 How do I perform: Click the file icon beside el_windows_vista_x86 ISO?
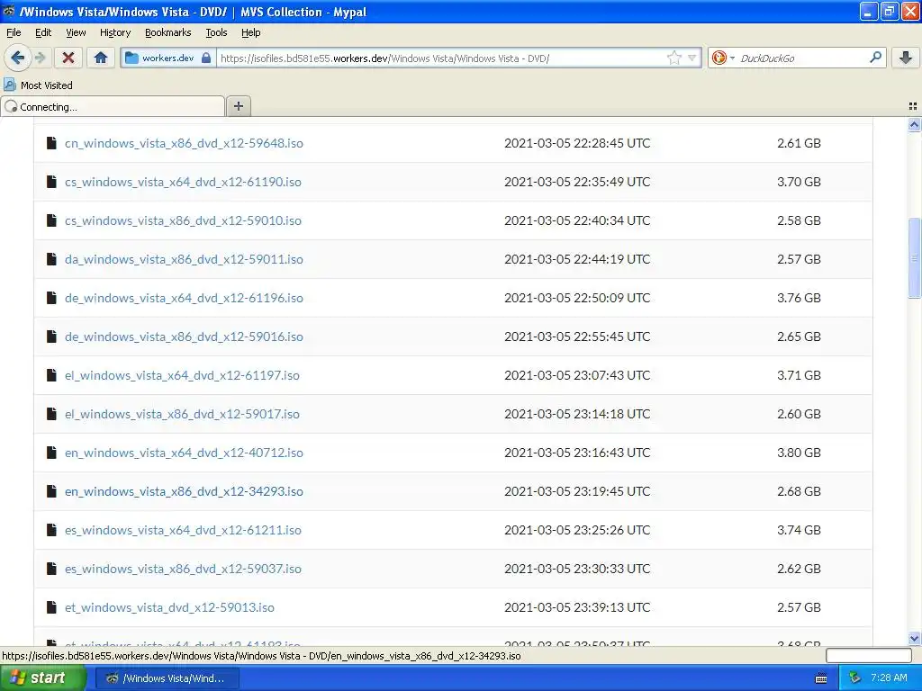(51, 414)
